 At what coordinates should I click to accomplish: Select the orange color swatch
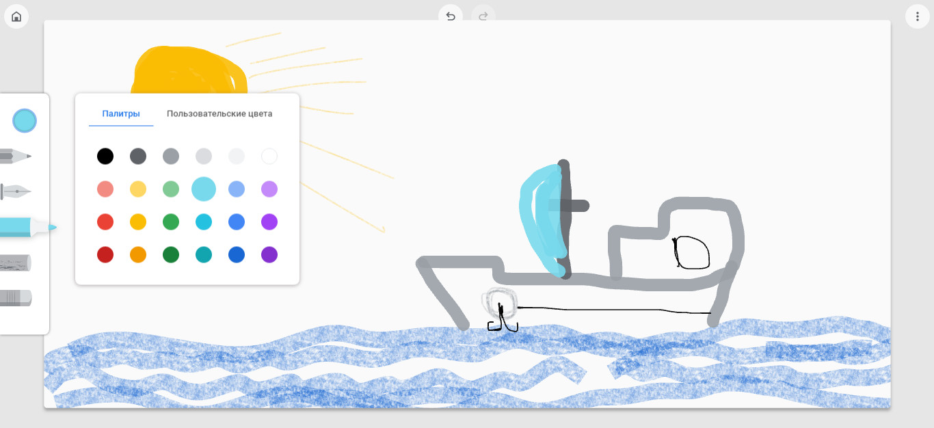(138, 255)
